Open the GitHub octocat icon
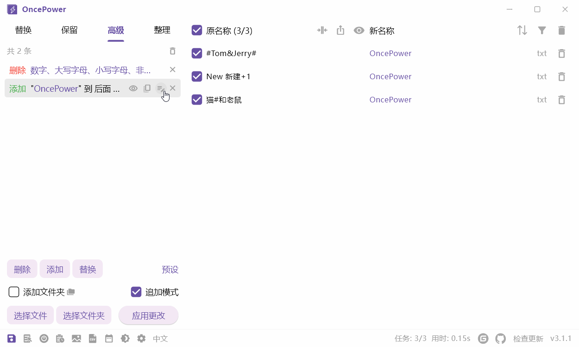 pos(500,339)
